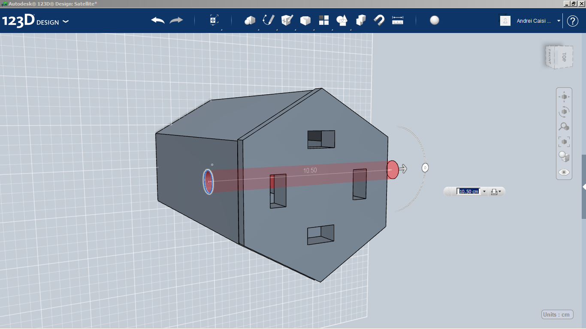The width and height of the screenshot is (586, 329).
Task: Activate the Zoom magnifier tool
Action: tap(564, 127)
